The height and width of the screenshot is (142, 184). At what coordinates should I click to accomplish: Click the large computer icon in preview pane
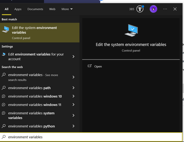(131, 30)
